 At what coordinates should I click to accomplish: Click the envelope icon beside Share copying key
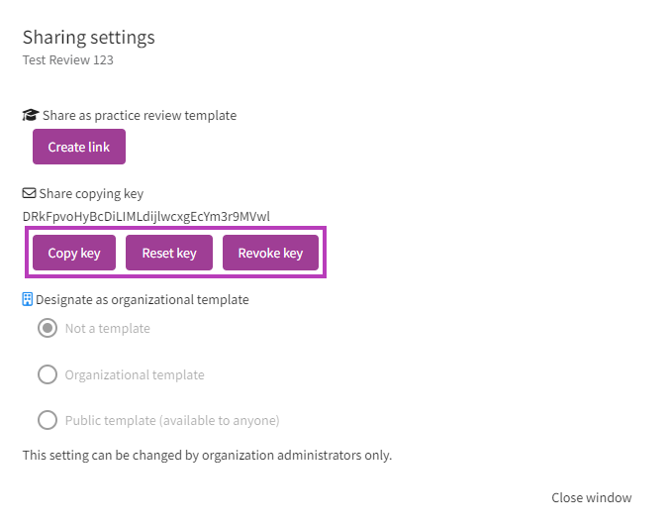(30, 193)
